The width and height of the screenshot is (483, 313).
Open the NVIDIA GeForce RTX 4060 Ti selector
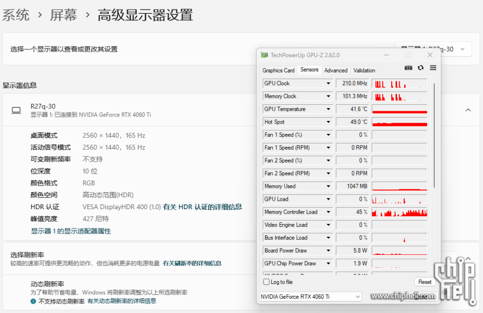tap(310, 297)
